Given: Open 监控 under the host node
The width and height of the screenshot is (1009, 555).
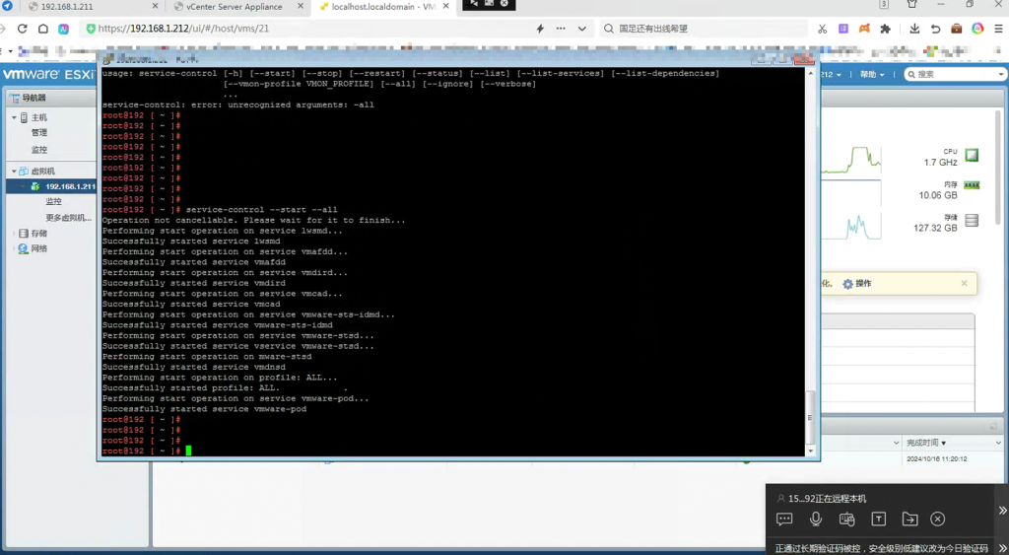Looking at the screenshot, I should 39,150.
